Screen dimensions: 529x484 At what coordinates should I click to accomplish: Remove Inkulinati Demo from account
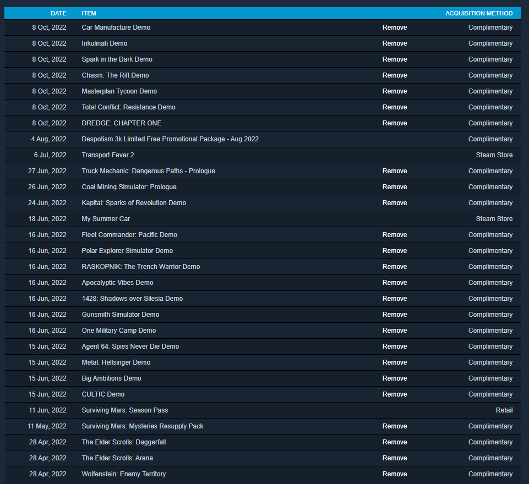[394, 43]
